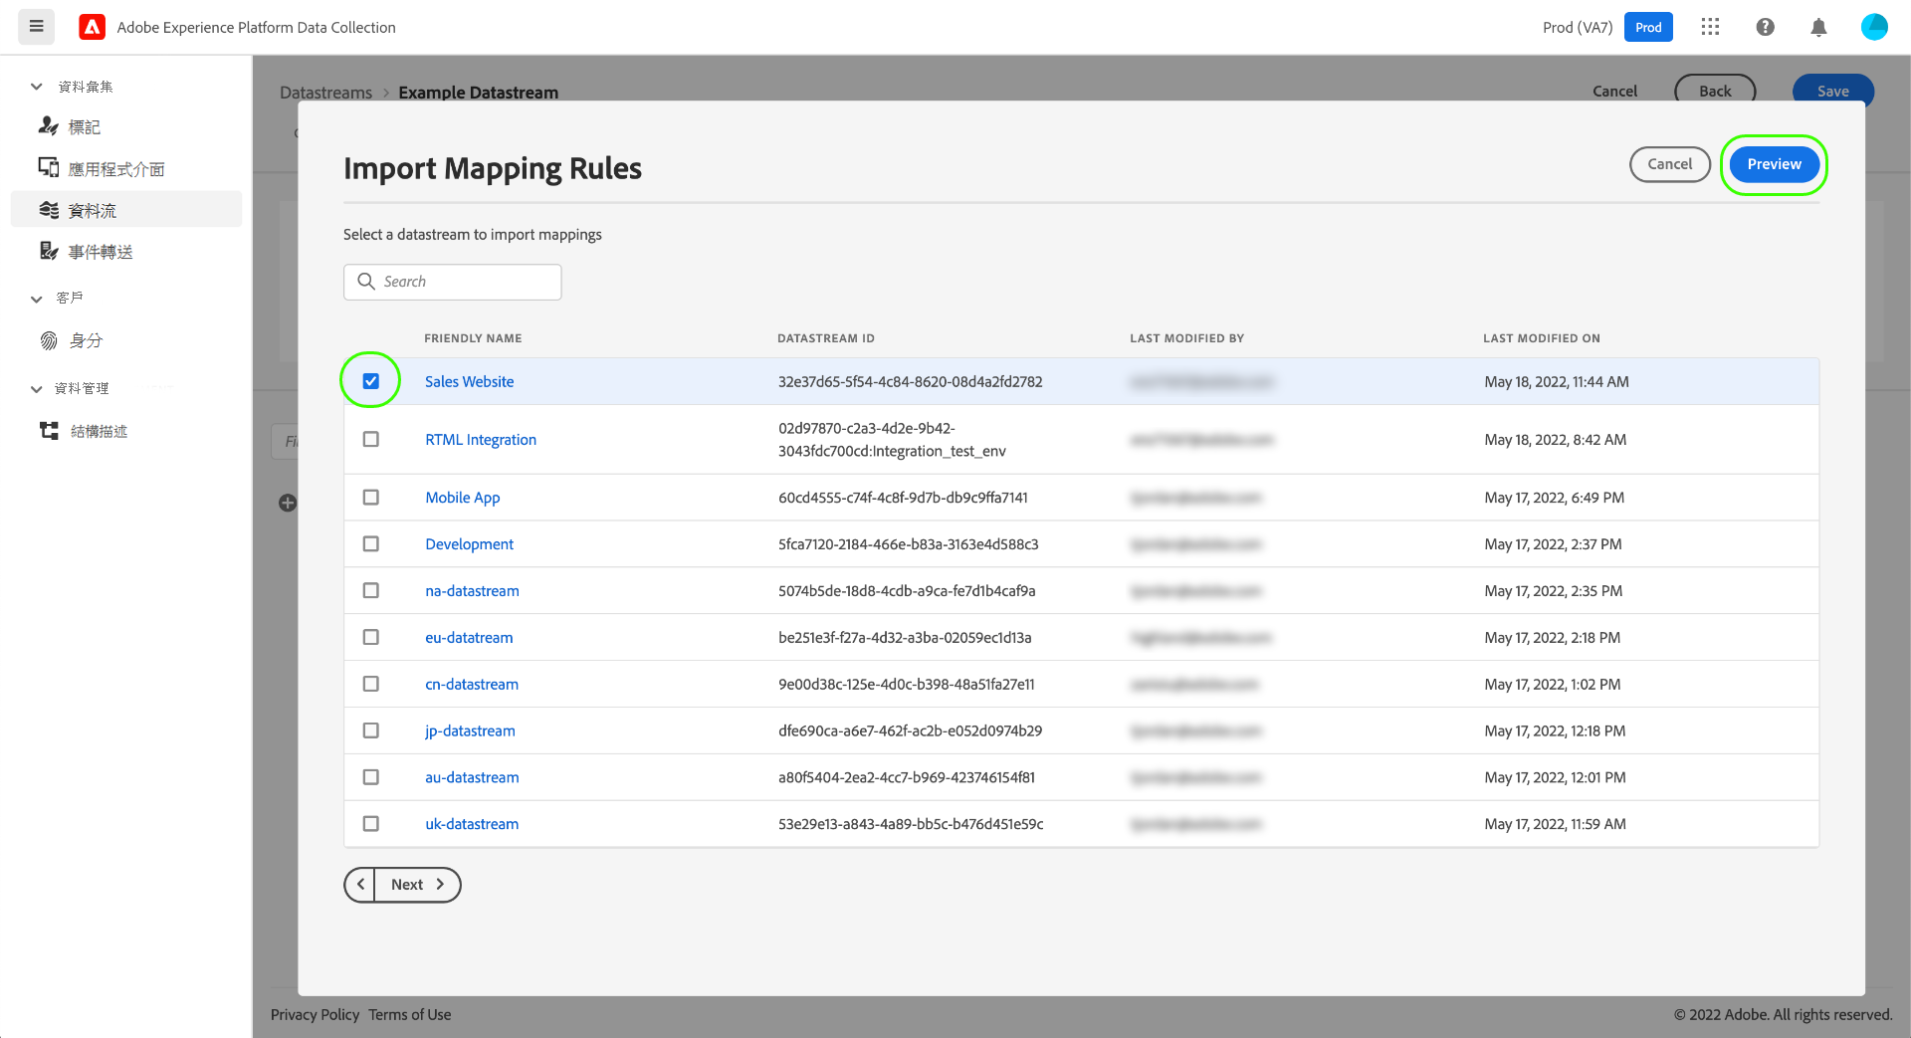Click the Event Forwarding sidebar icon
Image resolution: width=1911 pixels, height=1038 pixels.
pyautogui.click(x=49, y=252)
